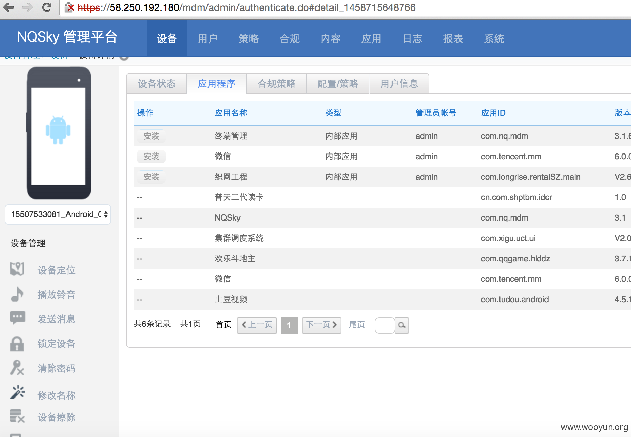This screenshot has height=437, width=631.
Task: Click the 管理员帐号 column header
Action: 436,113
